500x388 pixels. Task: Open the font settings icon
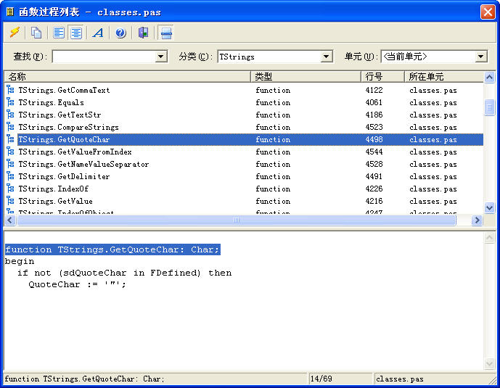98,33
